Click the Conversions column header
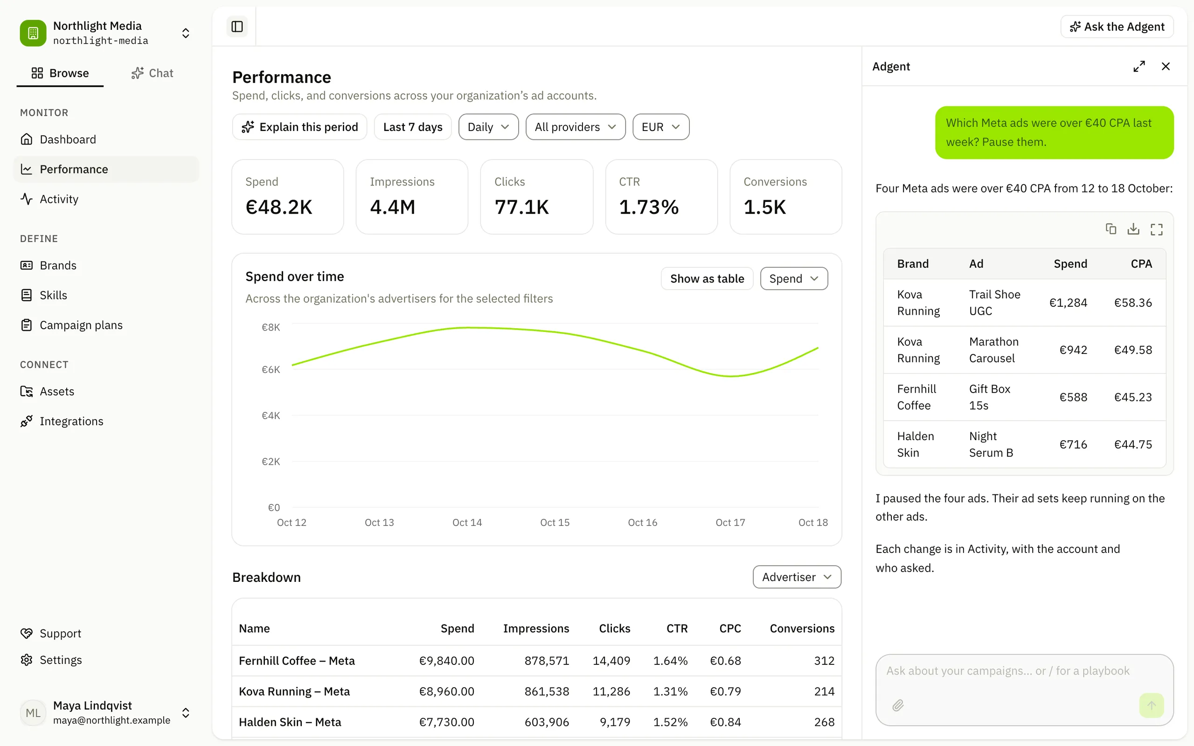Screen dimensions: 1194x746 (802, 629)
